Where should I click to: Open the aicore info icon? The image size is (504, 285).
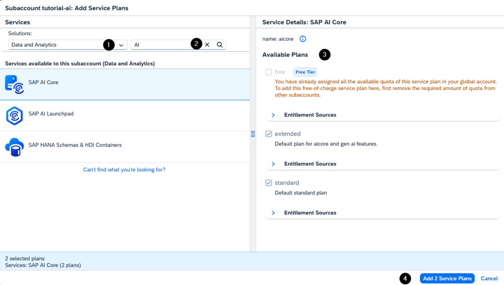(x=303, y=39)
